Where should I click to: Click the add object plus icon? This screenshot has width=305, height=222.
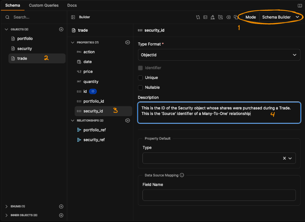tap(61, 29)
